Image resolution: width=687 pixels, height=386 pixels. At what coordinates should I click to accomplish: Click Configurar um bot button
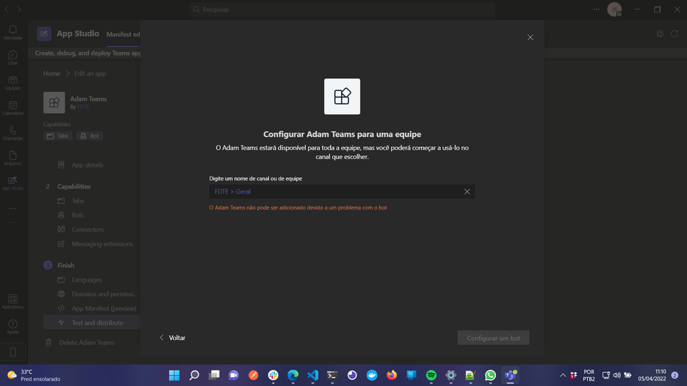493,337
